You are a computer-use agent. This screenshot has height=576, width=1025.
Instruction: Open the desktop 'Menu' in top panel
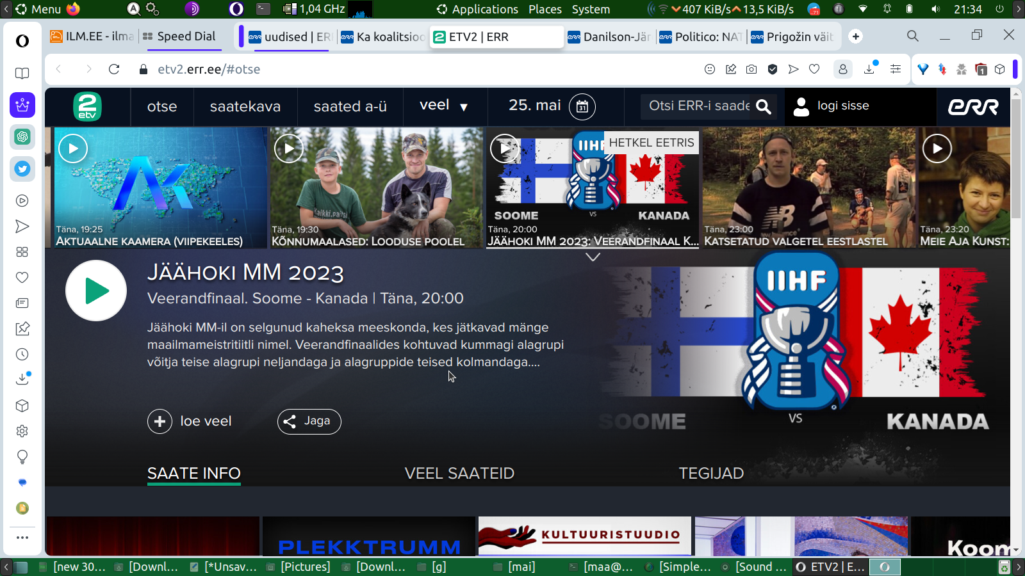[38, 9]
